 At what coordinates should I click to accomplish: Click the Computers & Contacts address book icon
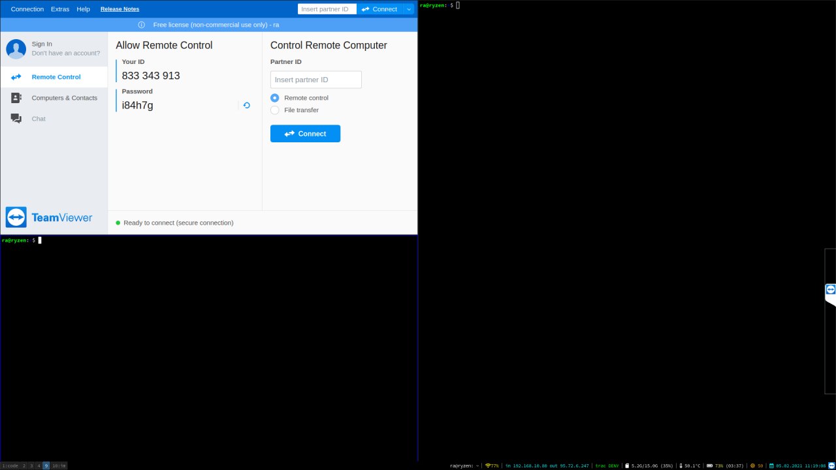point(16,98)
